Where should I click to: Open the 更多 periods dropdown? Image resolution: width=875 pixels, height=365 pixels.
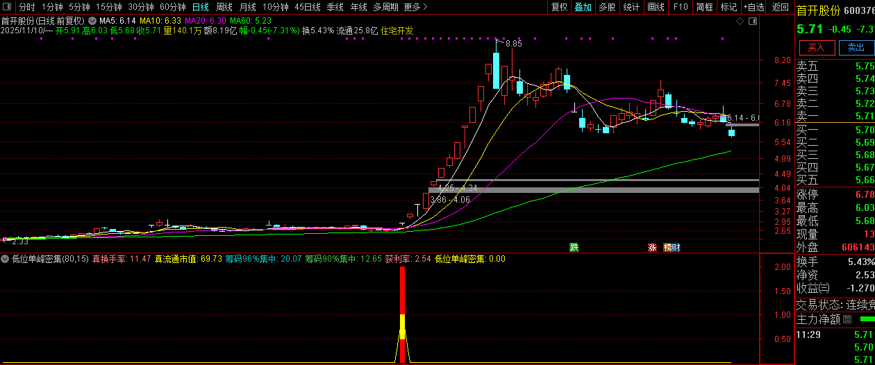(x=415, y=7)
